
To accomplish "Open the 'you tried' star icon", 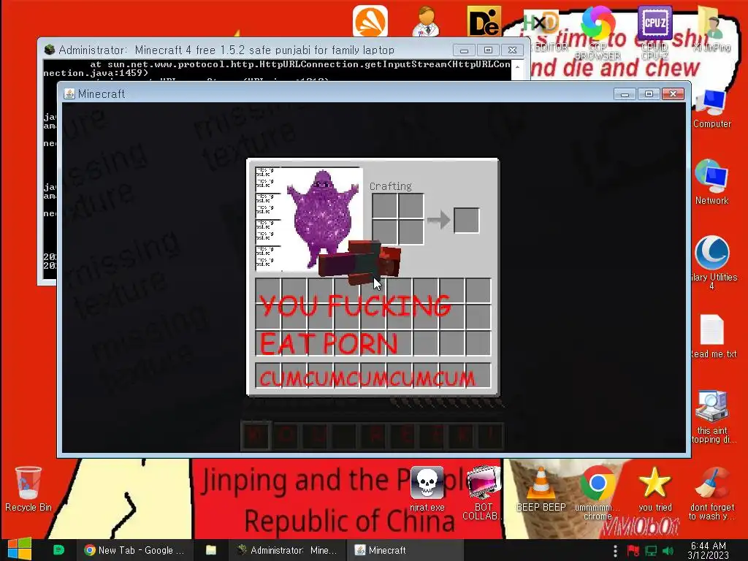I will coord(654,488).
